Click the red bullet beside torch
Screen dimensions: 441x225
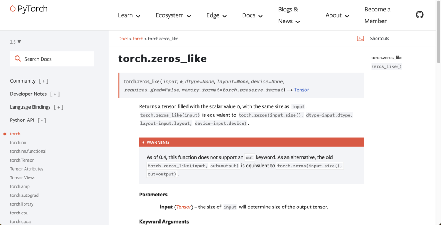pos(4,134)
